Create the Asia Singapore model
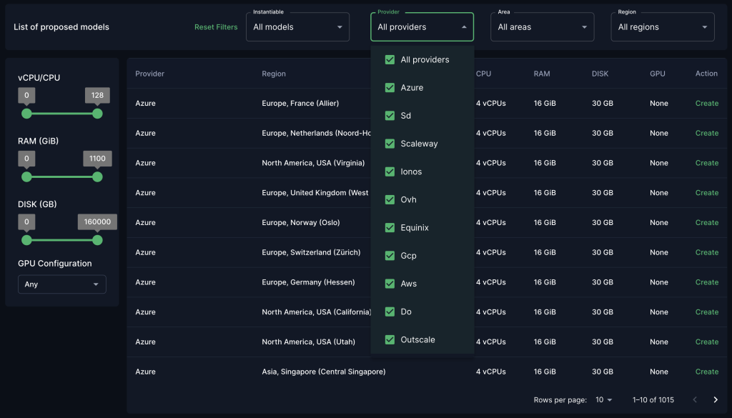Image resolution: width=732 pixels, height=418 pixels. pos(706,372)
